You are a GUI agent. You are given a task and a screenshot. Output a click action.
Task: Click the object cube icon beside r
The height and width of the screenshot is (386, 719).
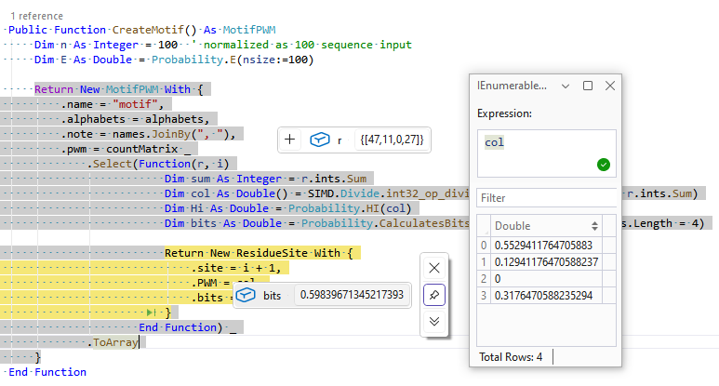(319, 140)
